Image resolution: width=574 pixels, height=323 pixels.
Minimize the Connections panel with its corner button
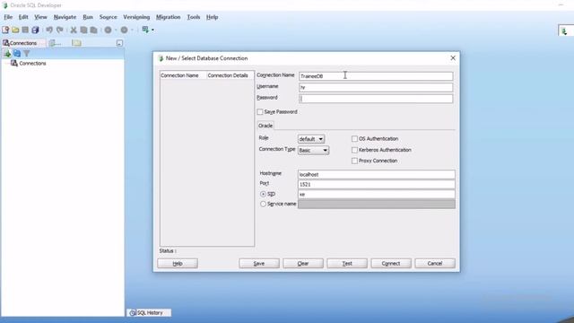119,43
